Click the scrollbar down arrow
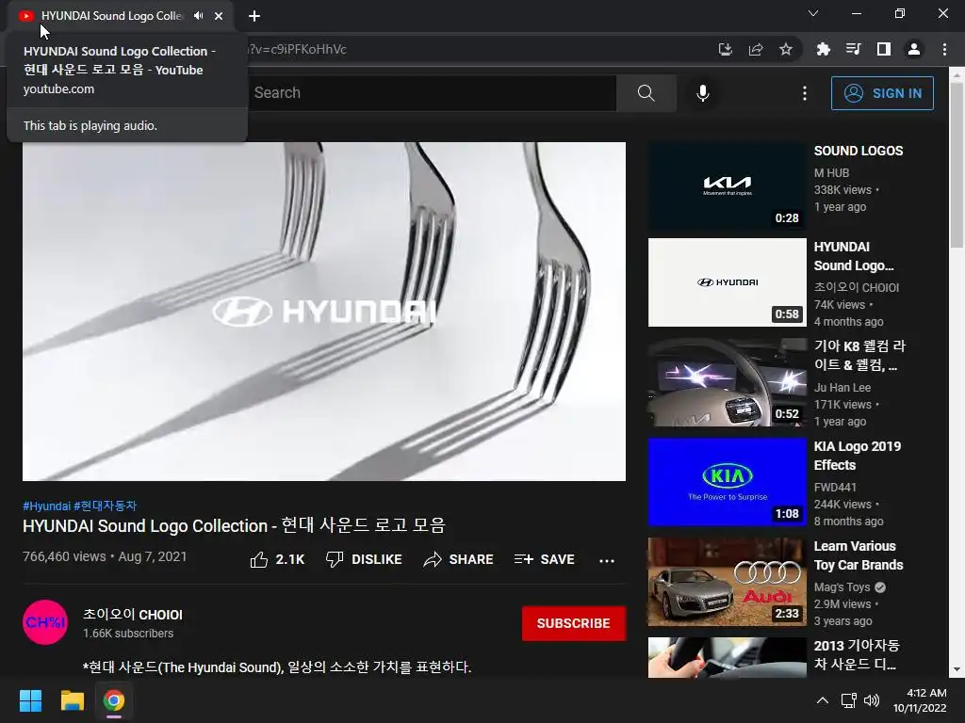This screenshot has height=723, width=965. (957, 669)
